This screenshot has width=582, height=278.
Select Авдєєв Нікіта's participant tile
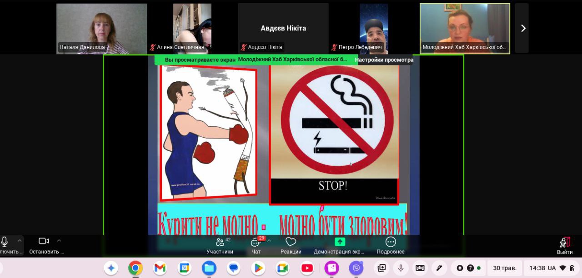(x=283, y=29)
